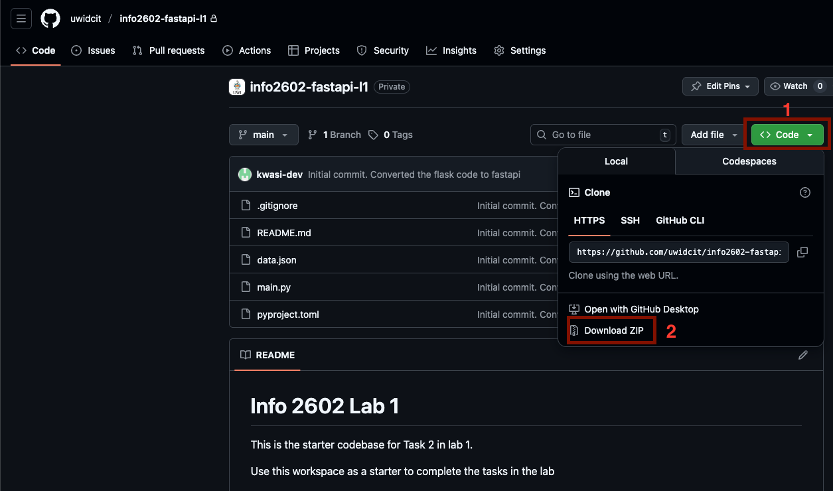
Task: Copy the HTTPS clone URL
Action: pyautogui.click(x=802, y=252)
